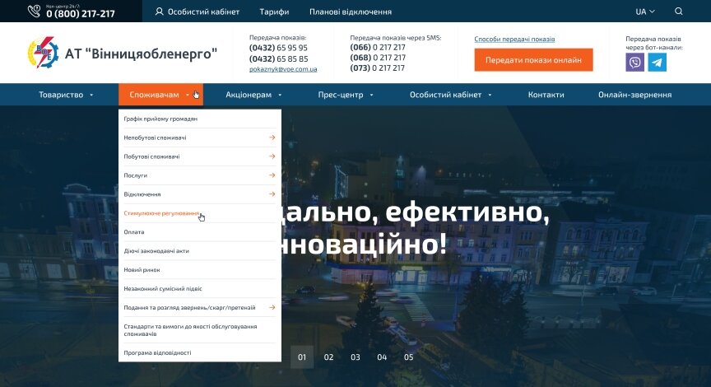Open Особистий кабінет dropdown in main navigation

click(x=450, y=95)
